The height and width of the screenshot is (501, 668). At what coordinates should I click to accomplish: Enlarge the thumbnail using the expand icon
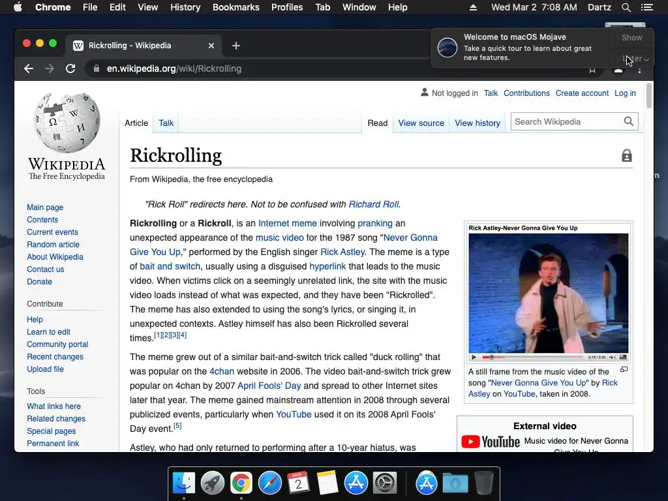point(624,369)
